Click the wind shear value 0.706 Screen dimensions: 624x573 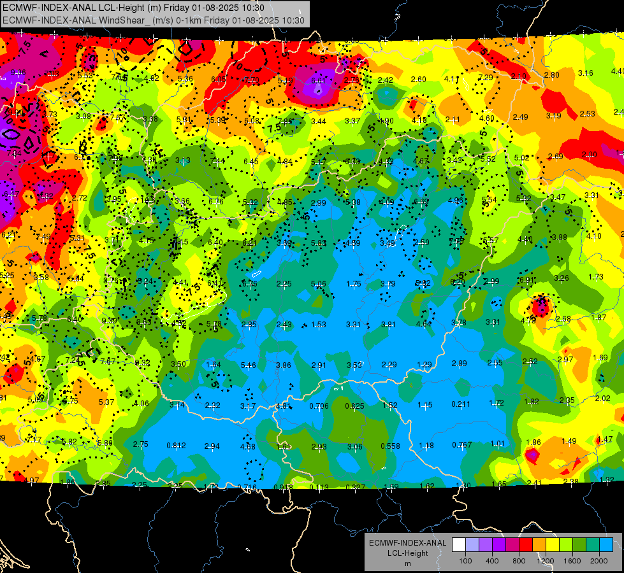[x=319, y=406]
